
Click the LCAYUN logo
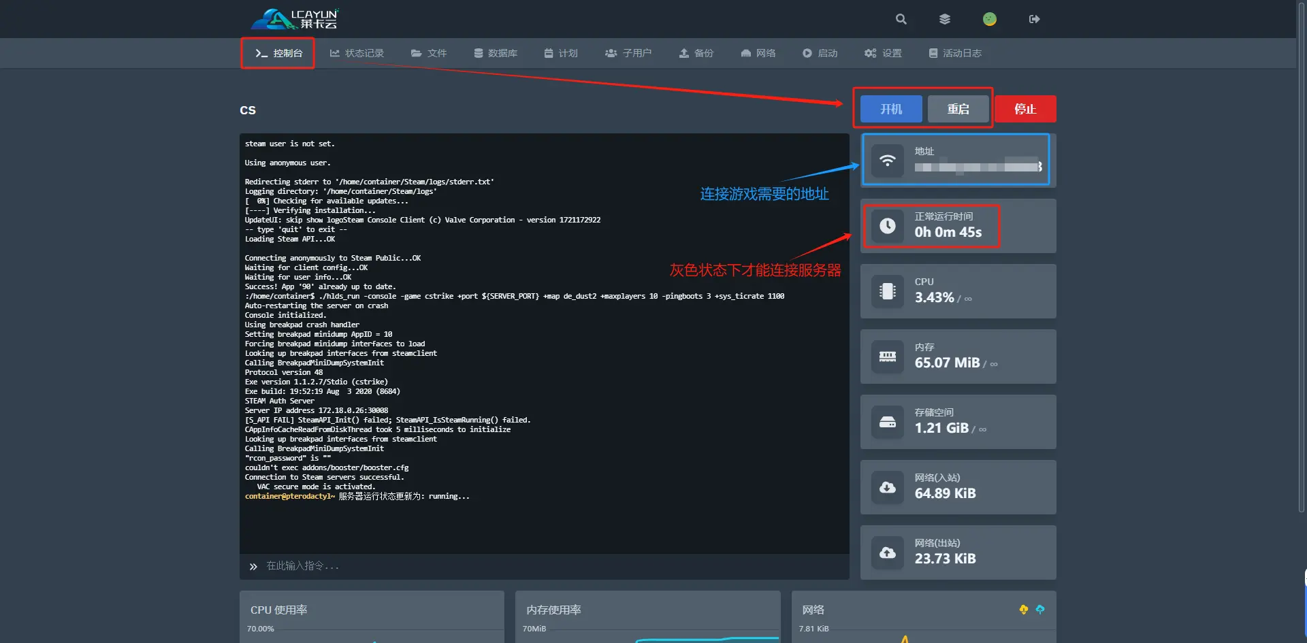click(x=295, y=19)
